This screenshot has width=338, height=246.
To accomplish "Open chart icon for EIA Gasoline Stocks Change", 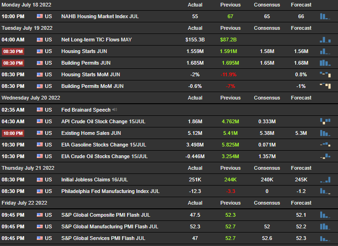I will click(325, 145).
